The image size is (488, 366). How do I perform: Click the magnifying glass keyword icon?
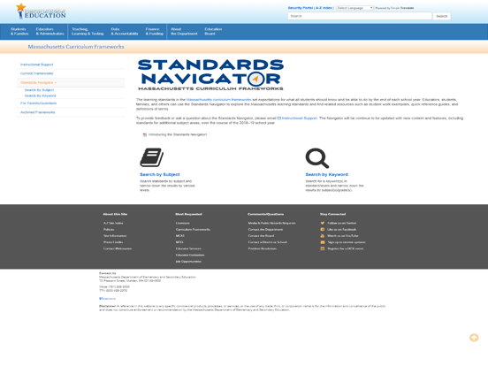click(317, 157)
